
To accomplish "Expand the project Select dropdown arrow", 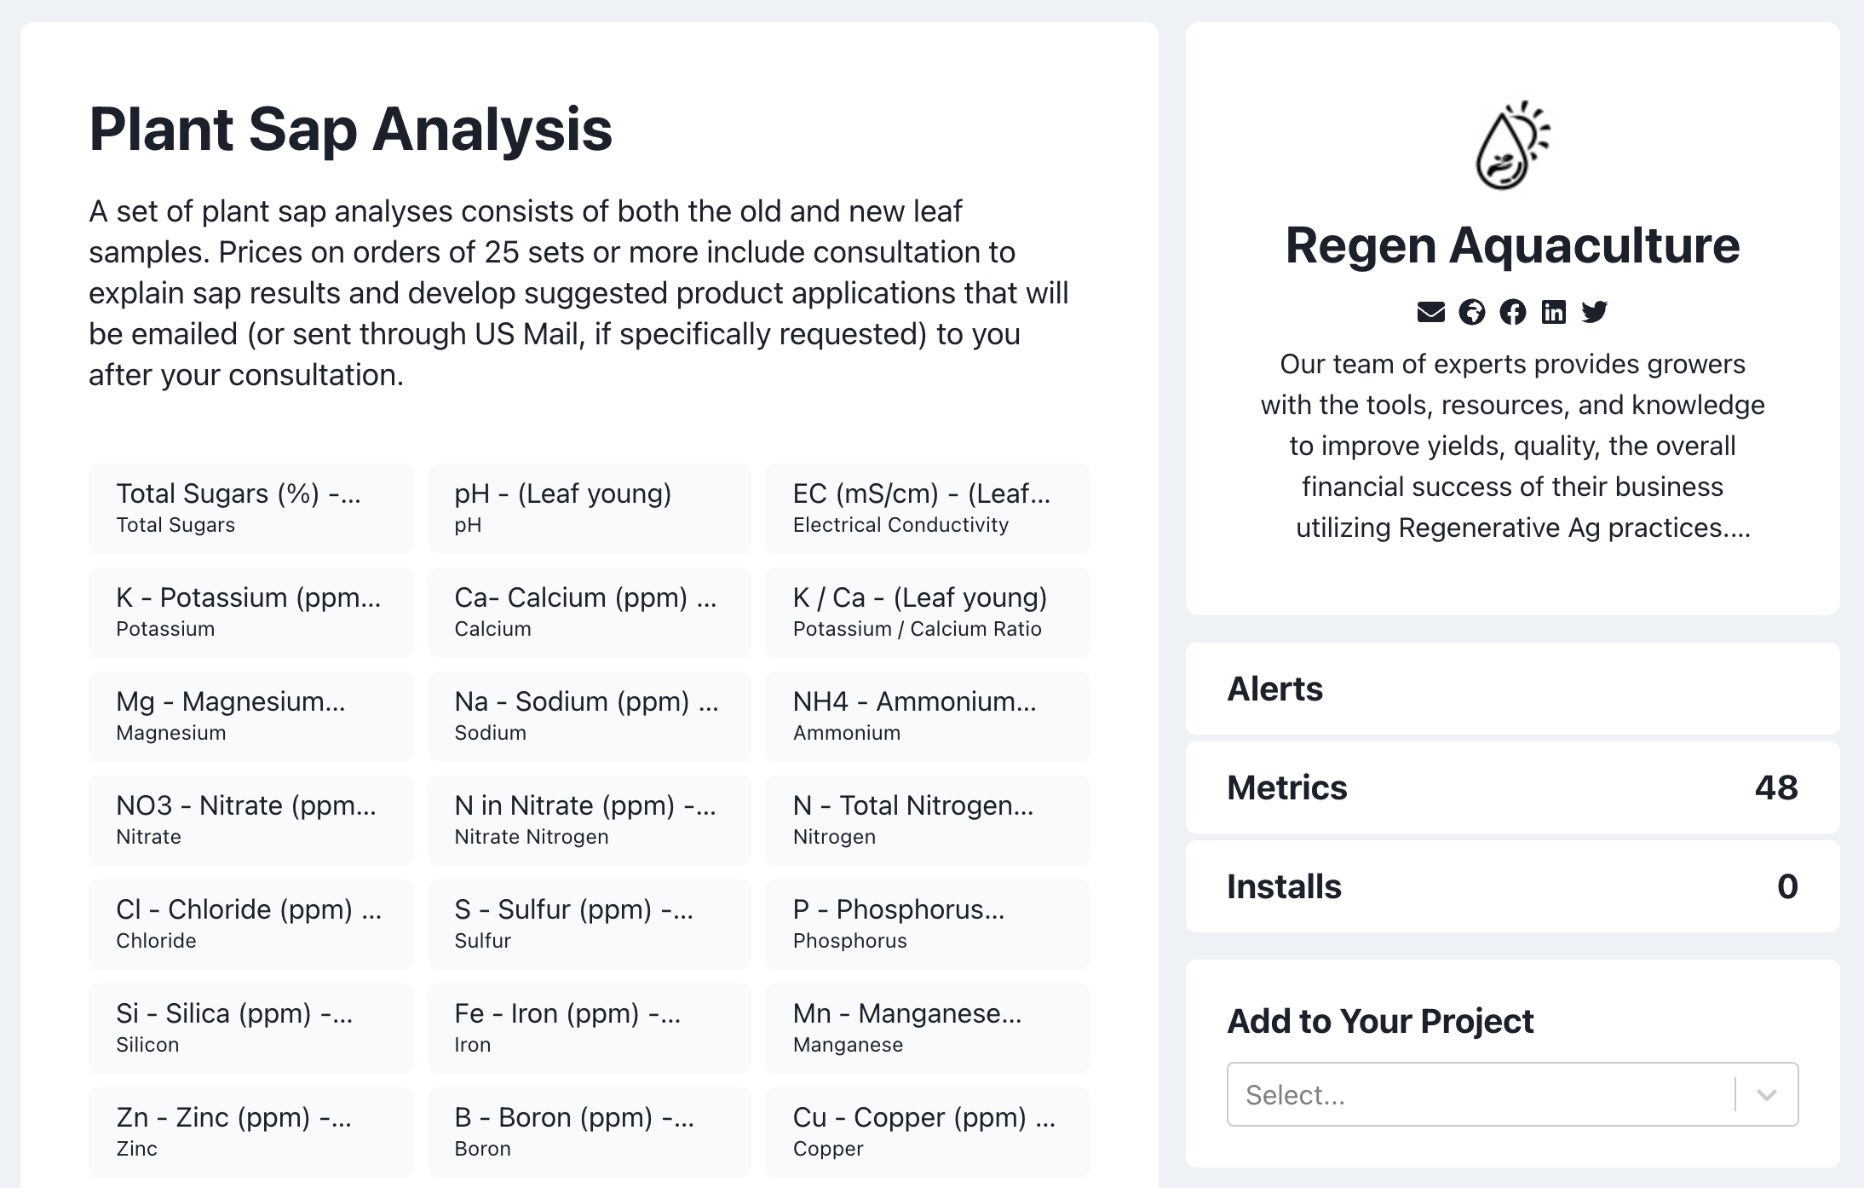I will 1766,1095.
